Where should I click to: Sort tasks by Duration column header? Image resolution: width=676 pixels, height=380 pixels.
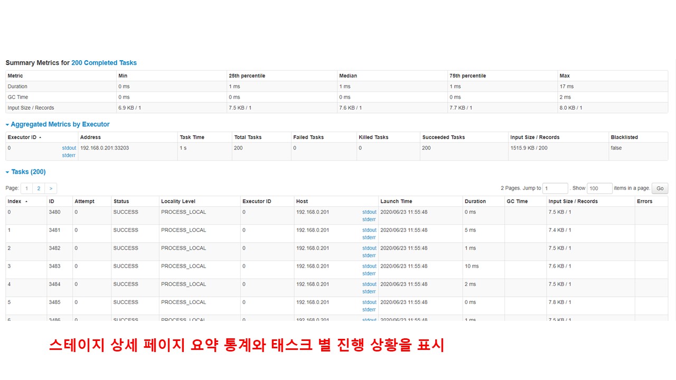click(x=483, y=202)
